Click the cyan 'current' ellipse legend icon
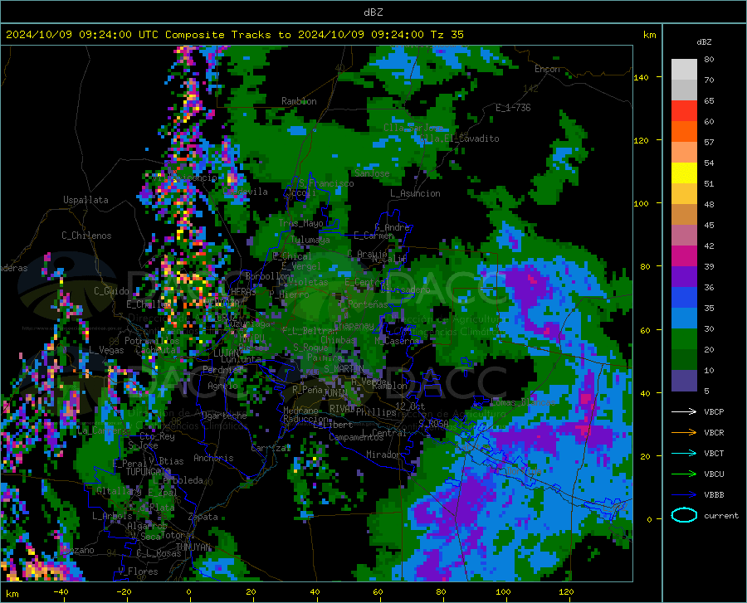 click(x=684, y=515)
